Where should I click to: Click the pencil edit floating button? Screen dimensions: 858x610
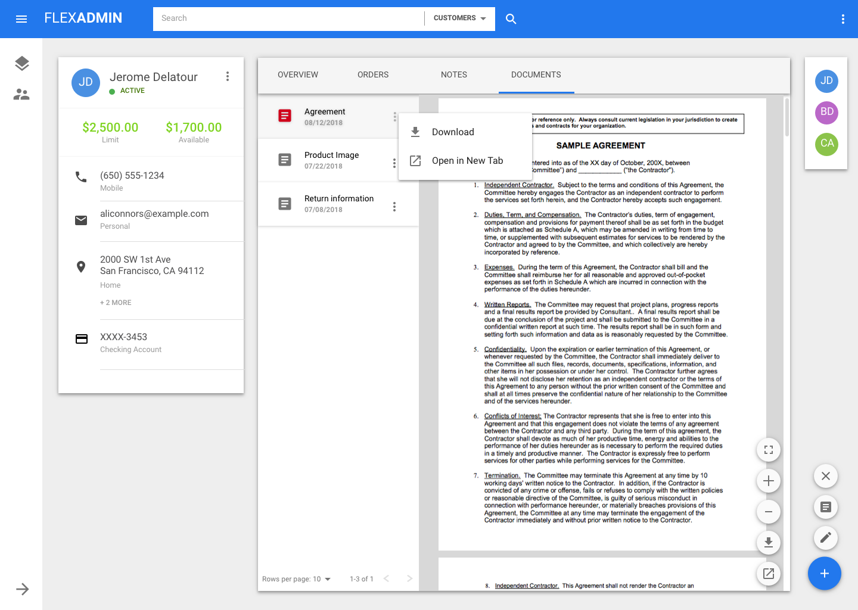click(825, 538)
